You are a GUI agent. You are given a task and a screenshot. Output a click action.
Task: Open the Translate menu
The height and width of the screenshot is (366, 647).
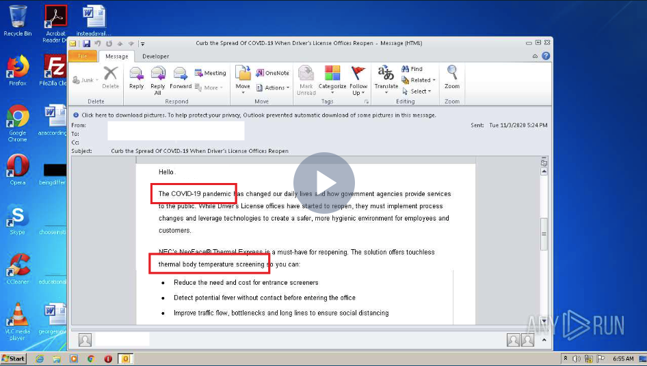point(386,79)
